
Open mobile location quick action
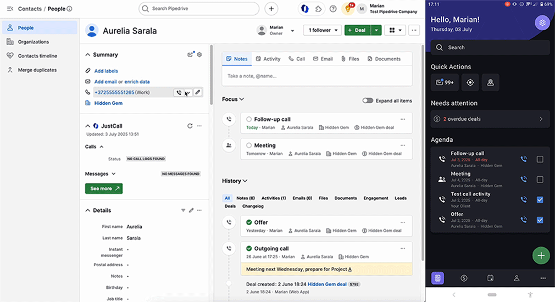[x=470, y=82]
